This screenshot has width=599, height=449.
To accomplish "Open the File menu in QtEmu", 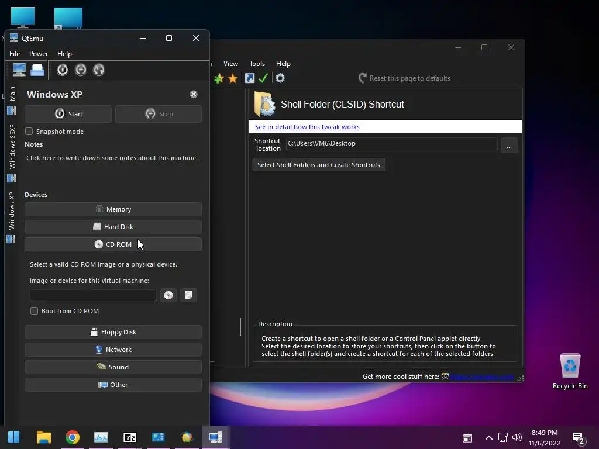I will [15, 53].
